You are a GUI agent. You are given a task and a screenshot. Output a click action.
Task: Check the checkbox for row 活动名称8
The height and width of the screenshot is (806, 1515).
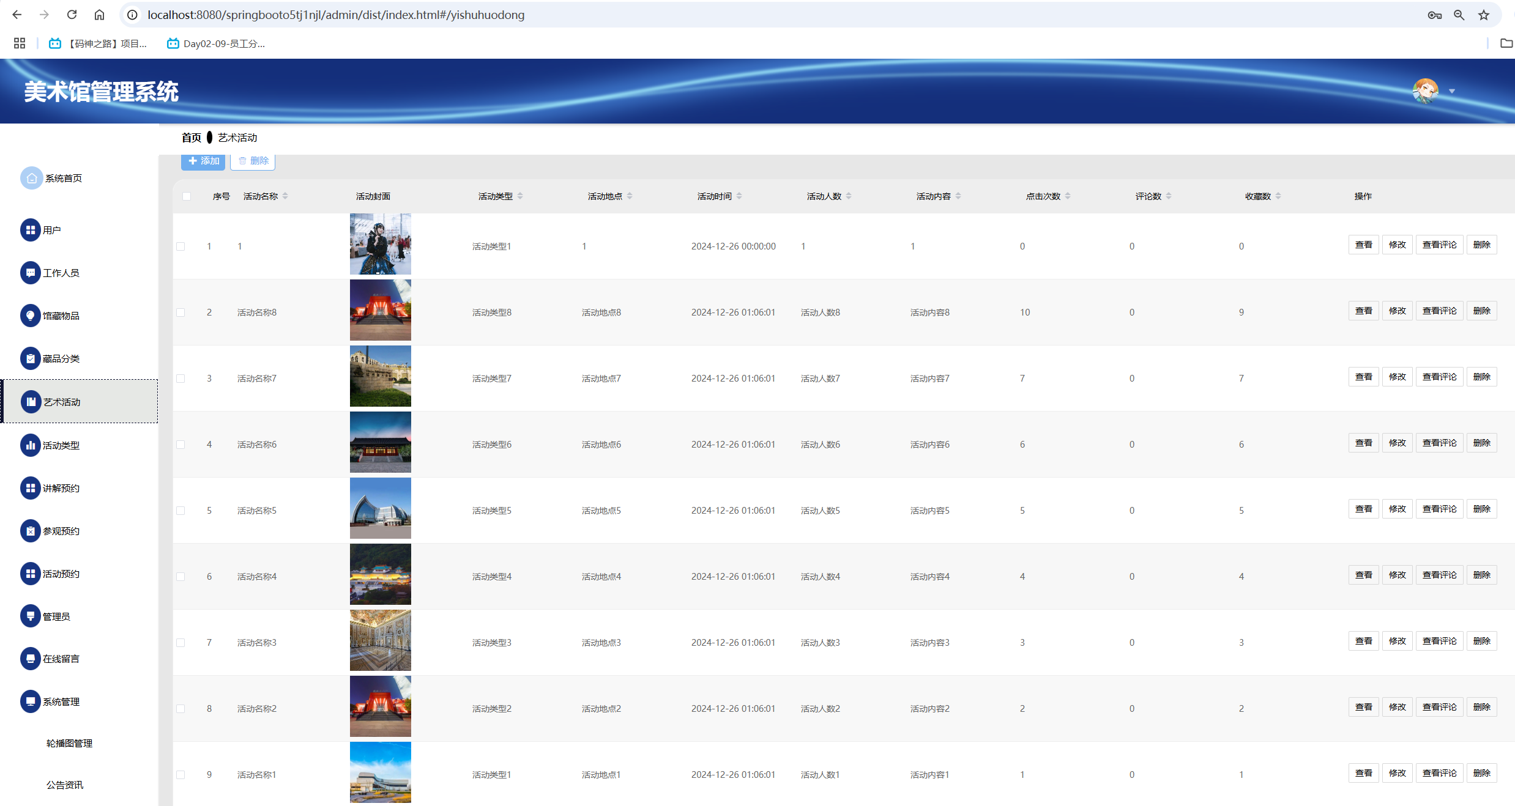[x=181, y=312]
